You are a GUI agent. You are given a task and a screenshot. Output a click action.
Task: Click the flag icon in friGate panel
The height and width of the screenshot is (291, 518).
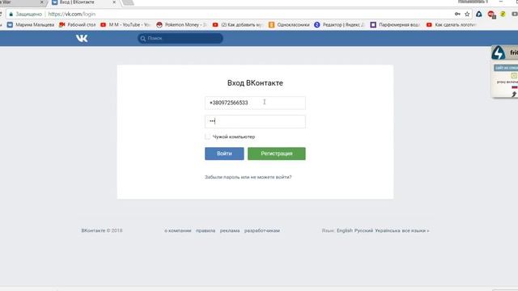point(515,87)
